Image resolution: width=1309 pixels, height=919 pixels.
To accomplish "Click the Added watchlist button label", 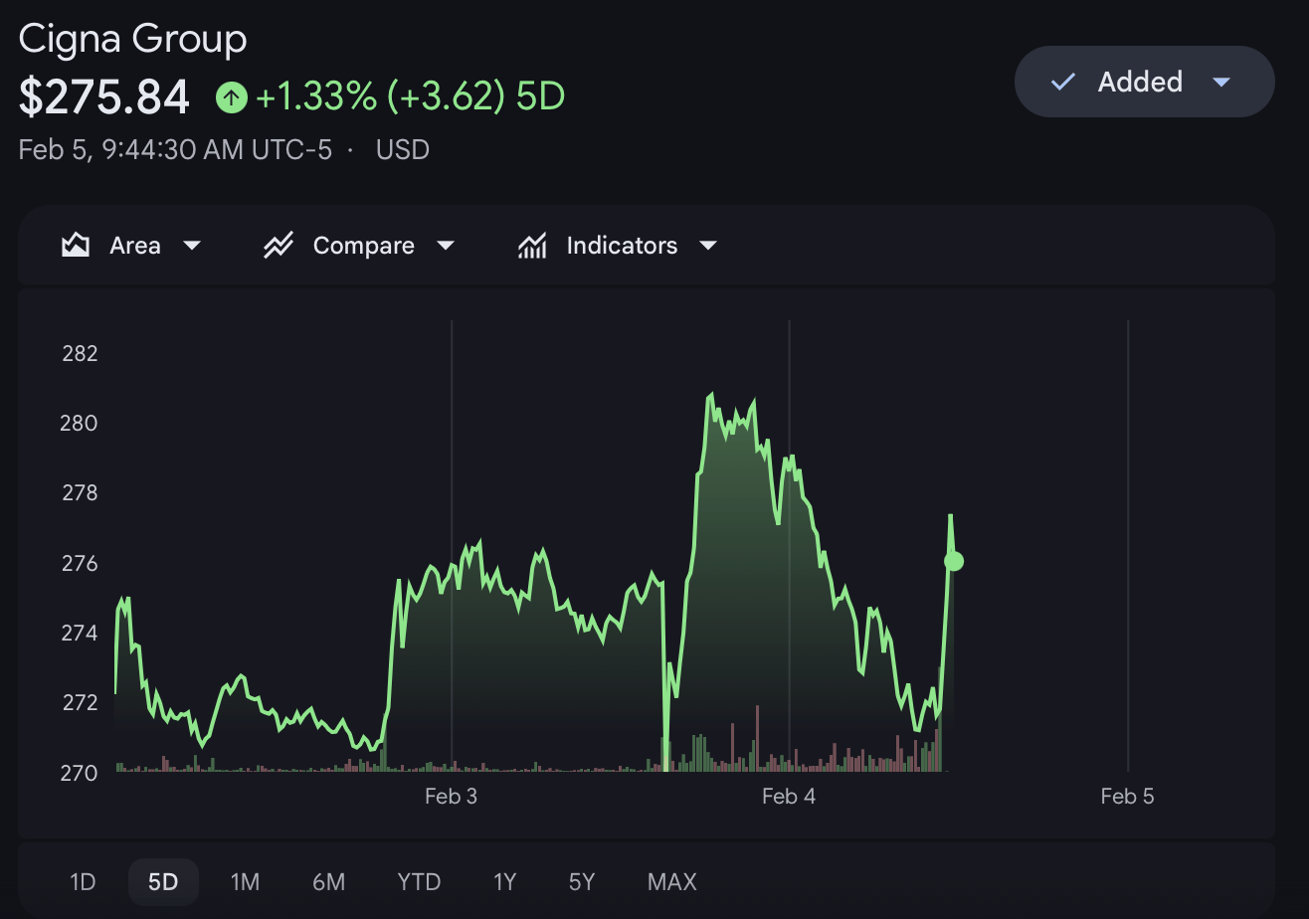I will tap(1140, 82).
